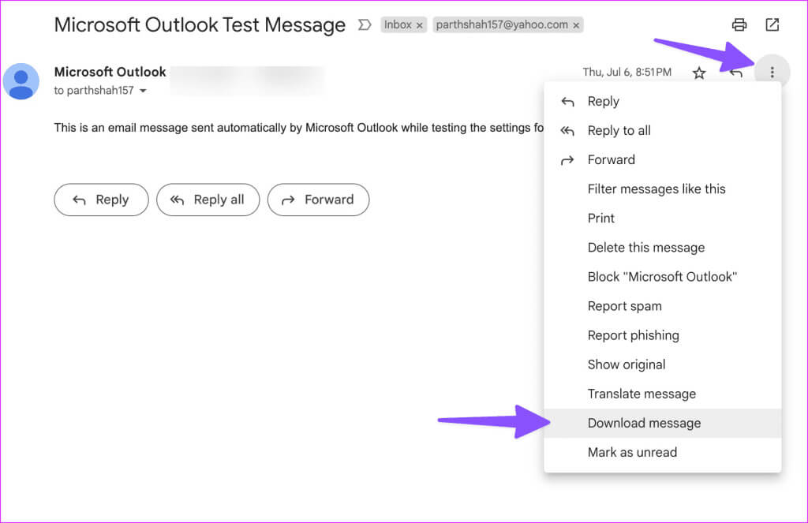Choose Block "Microsoft Outlook"

663,277
